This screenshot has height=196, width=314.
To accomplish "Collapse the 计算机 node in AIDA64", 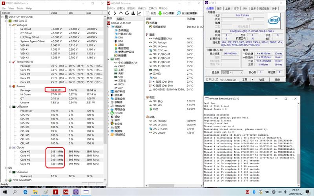I will [109, 27].
